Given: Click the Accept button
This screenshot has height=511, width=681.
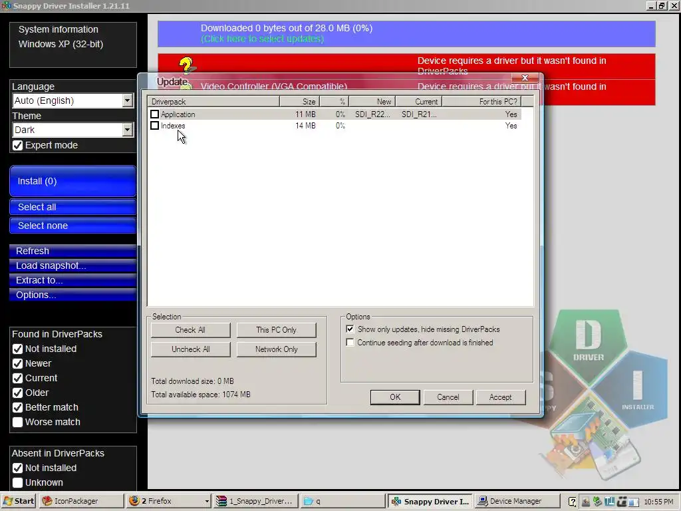Looking at the screenshot, I should (500, 397).
